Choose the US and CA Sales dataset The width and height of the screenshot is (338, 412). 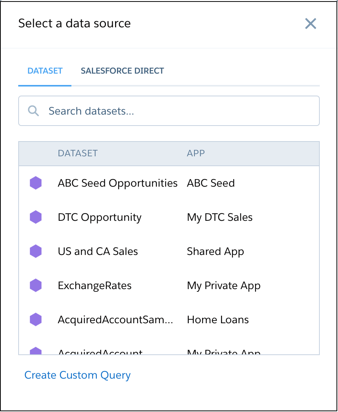(x=98, y=252)
